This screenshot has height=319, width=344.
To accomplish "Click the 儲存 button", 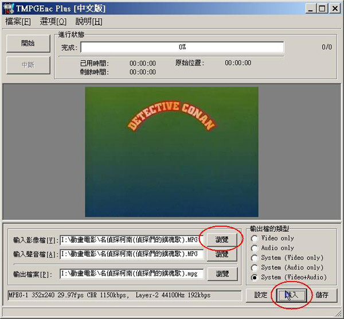I will [322, 295].
